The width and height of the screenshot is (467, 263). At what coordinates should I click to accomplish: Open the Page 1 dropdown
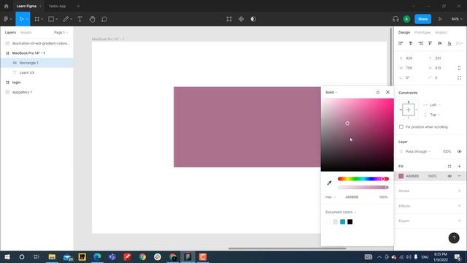(x=61, y=32)
